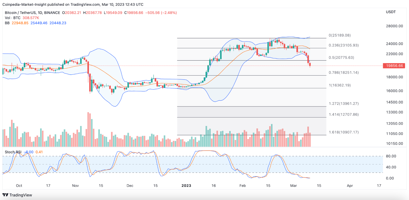Click Fibonacci level 0.236(23105.93) label
Image resolution: width=409 pixels, height=200 pixels.
(x=344, y=45)
